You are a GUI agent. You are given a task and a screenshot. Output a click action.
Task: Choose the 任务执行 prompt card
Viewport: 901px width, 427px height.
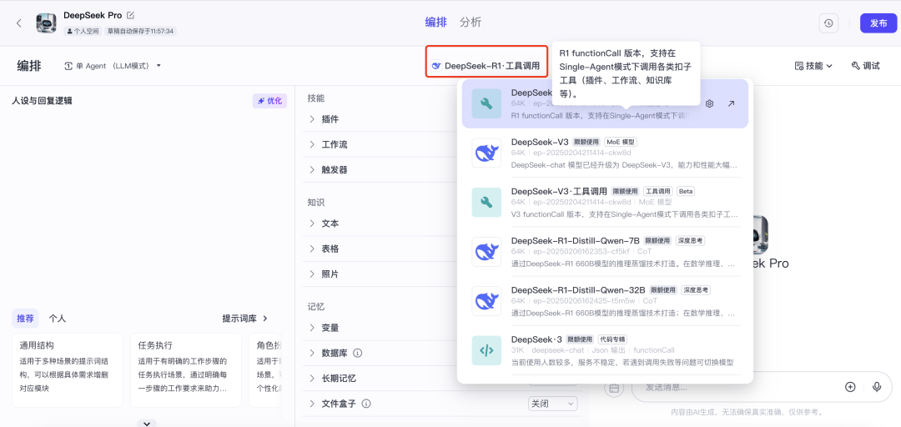point(185,370)
